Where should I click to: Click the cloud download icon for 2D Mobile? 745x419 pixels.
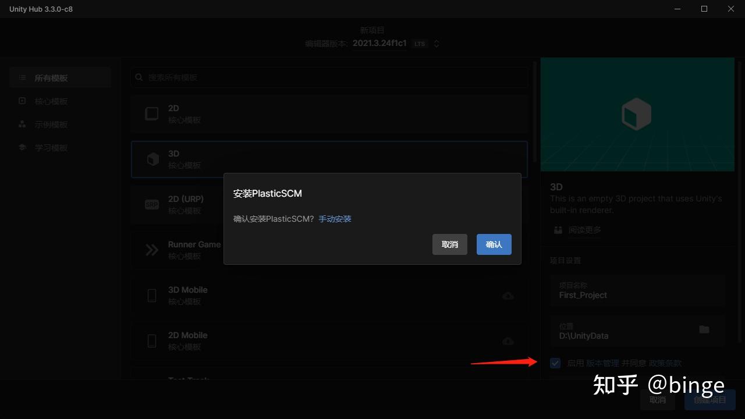click(x=508, y=341)
